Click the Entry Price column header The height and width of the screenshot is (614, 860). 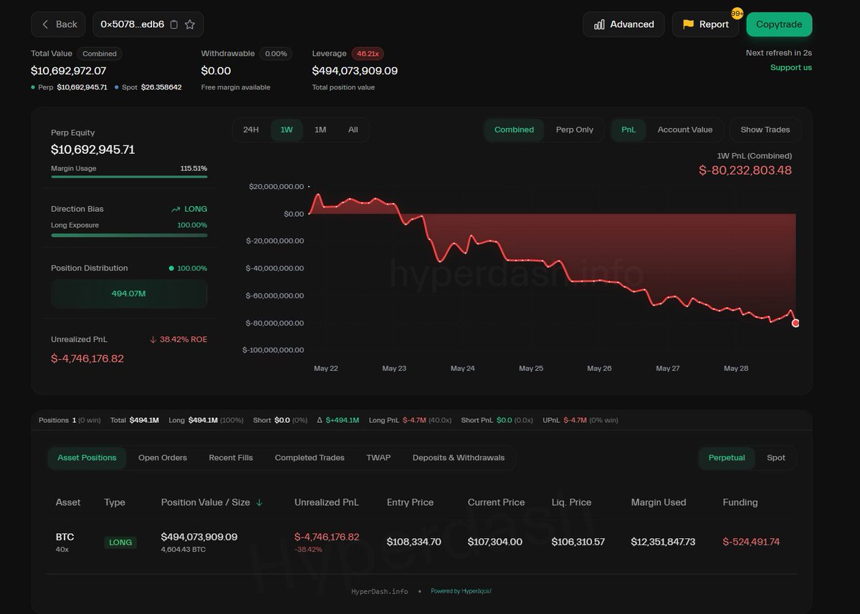410,502
